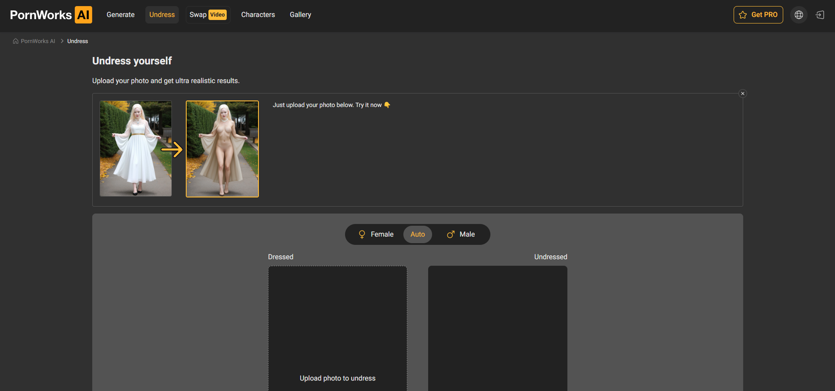
Task: Open the Undress tab in the header
Action: (162, 15)
